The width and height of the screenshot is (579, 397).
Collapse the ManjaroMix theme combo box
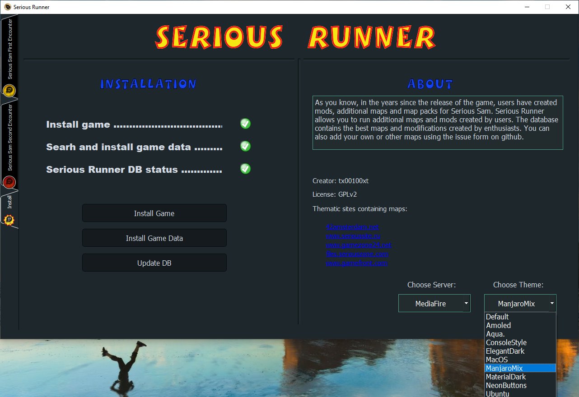pos(520,304)
